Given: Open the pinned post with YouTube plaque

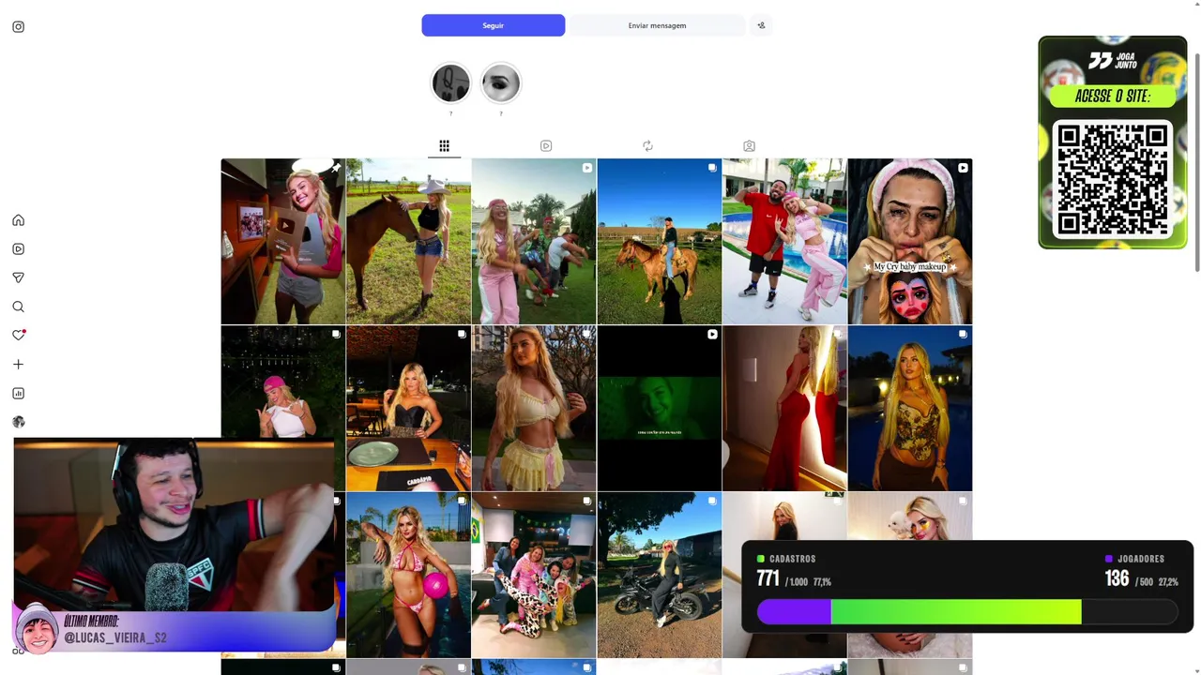Looking at the screenshot, I should (x=282, y=241).
